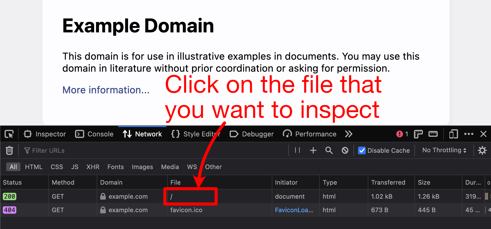Image resolution: width=491 pixels, height=229 pixels.
Task: Open request blocking icon
Action: click(345, 150)
